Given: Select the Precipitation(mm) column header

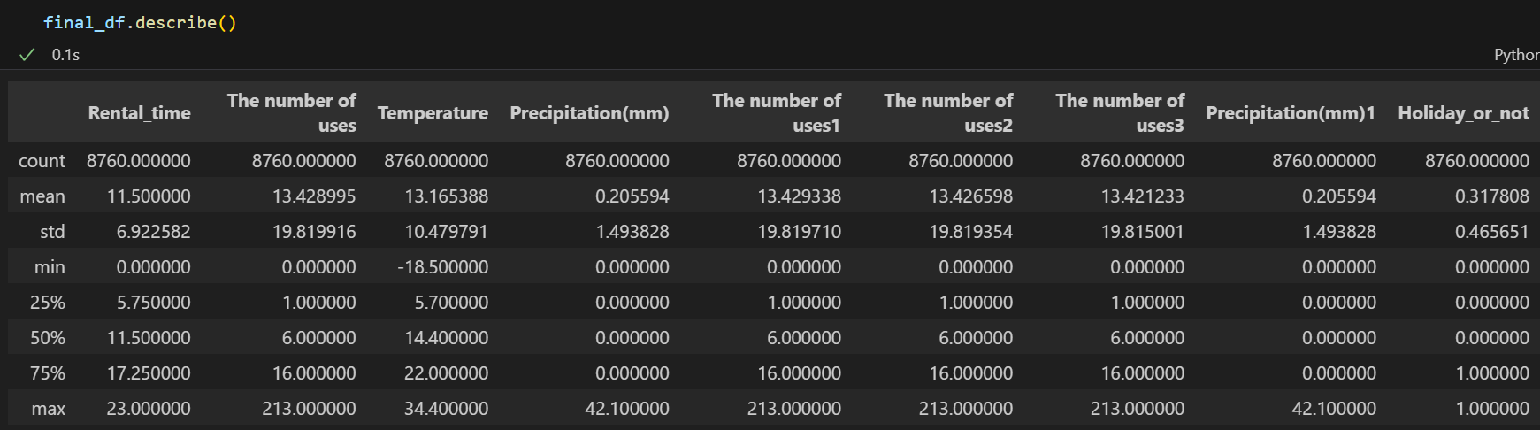Looking at the screenshot, I should pyautogui.click(x=589, y=113).
